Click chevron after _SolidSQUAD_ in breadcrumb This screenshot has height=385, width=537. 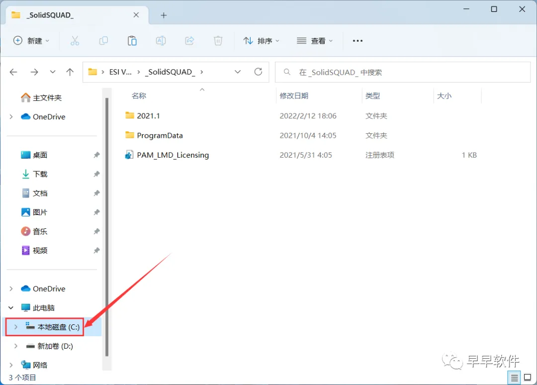(202, 72)
